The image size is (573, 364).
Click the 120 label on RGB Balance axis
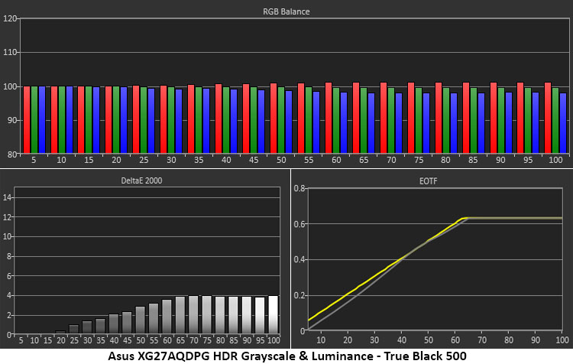pyautogui.click(x=10, y=18)
